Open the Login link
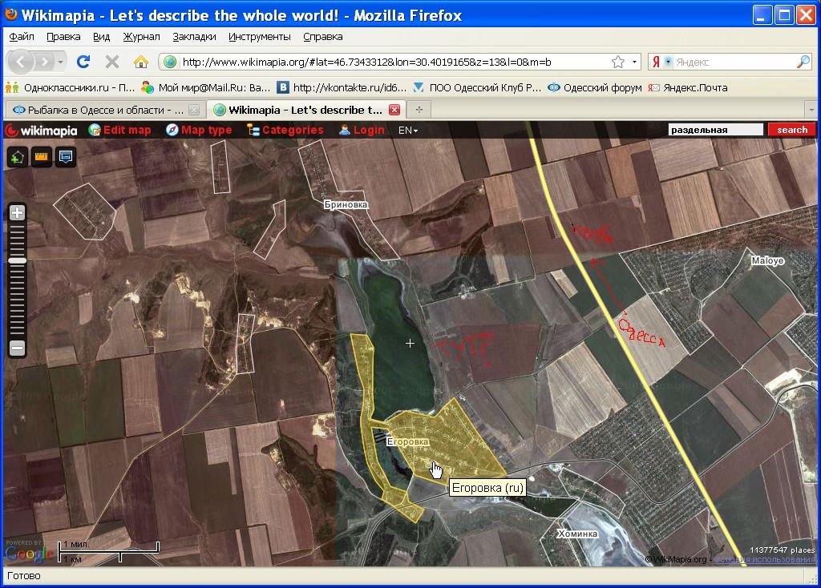Image resolution: width=821 pixels, height=588 pixels. pos(362,130)
